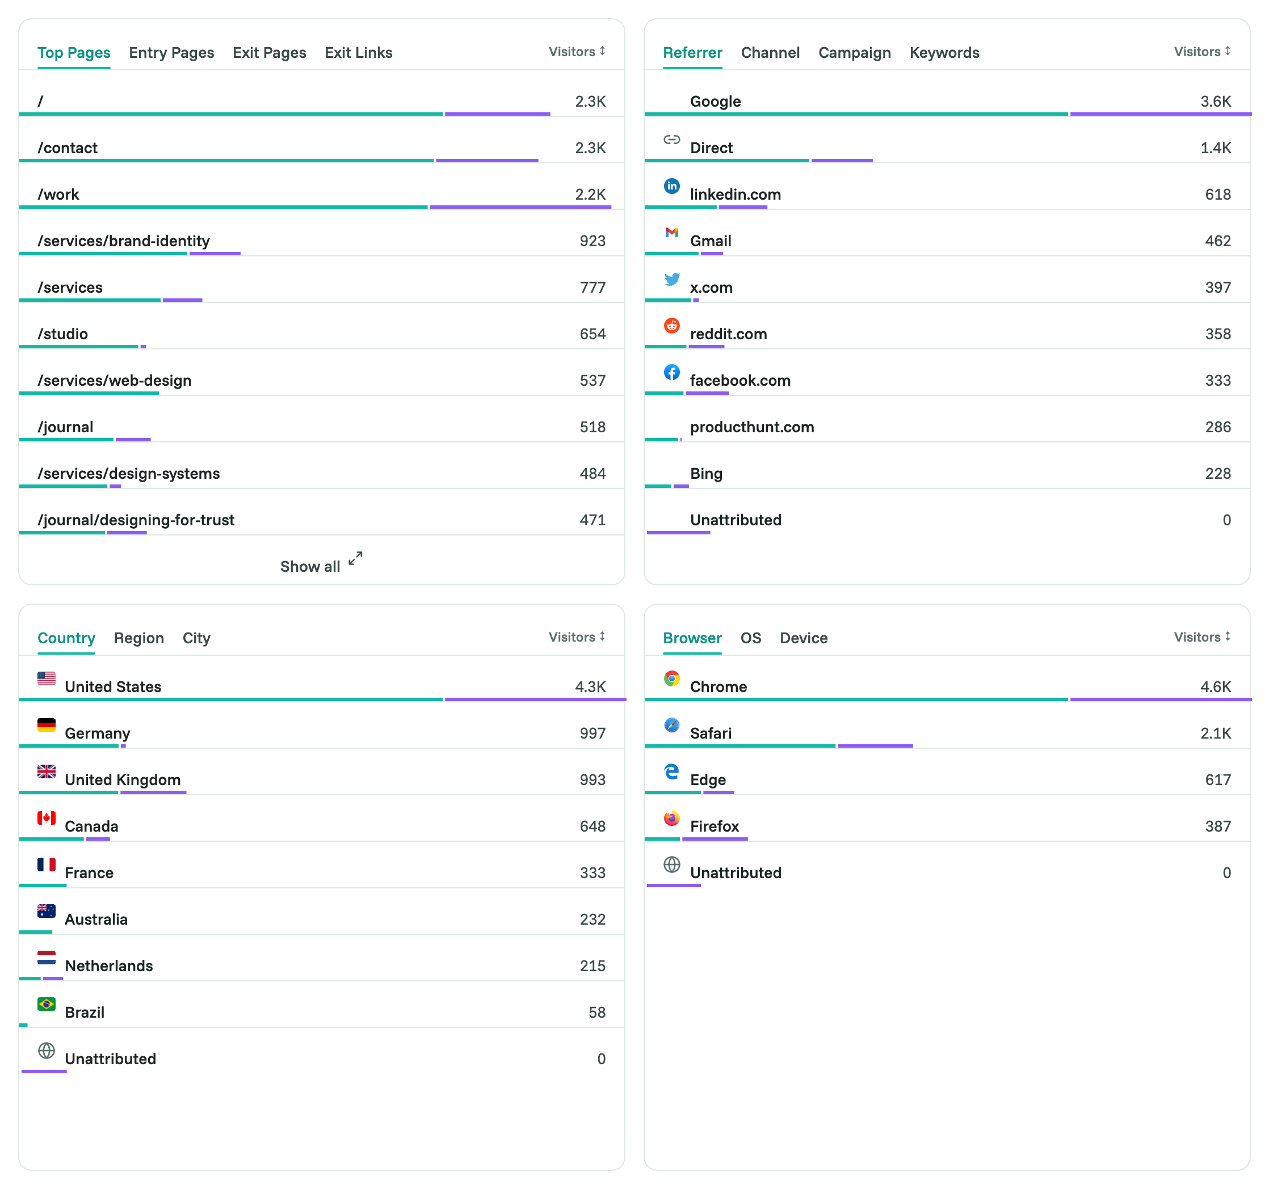Click the Brazil flag icon

coord(47,1005)
